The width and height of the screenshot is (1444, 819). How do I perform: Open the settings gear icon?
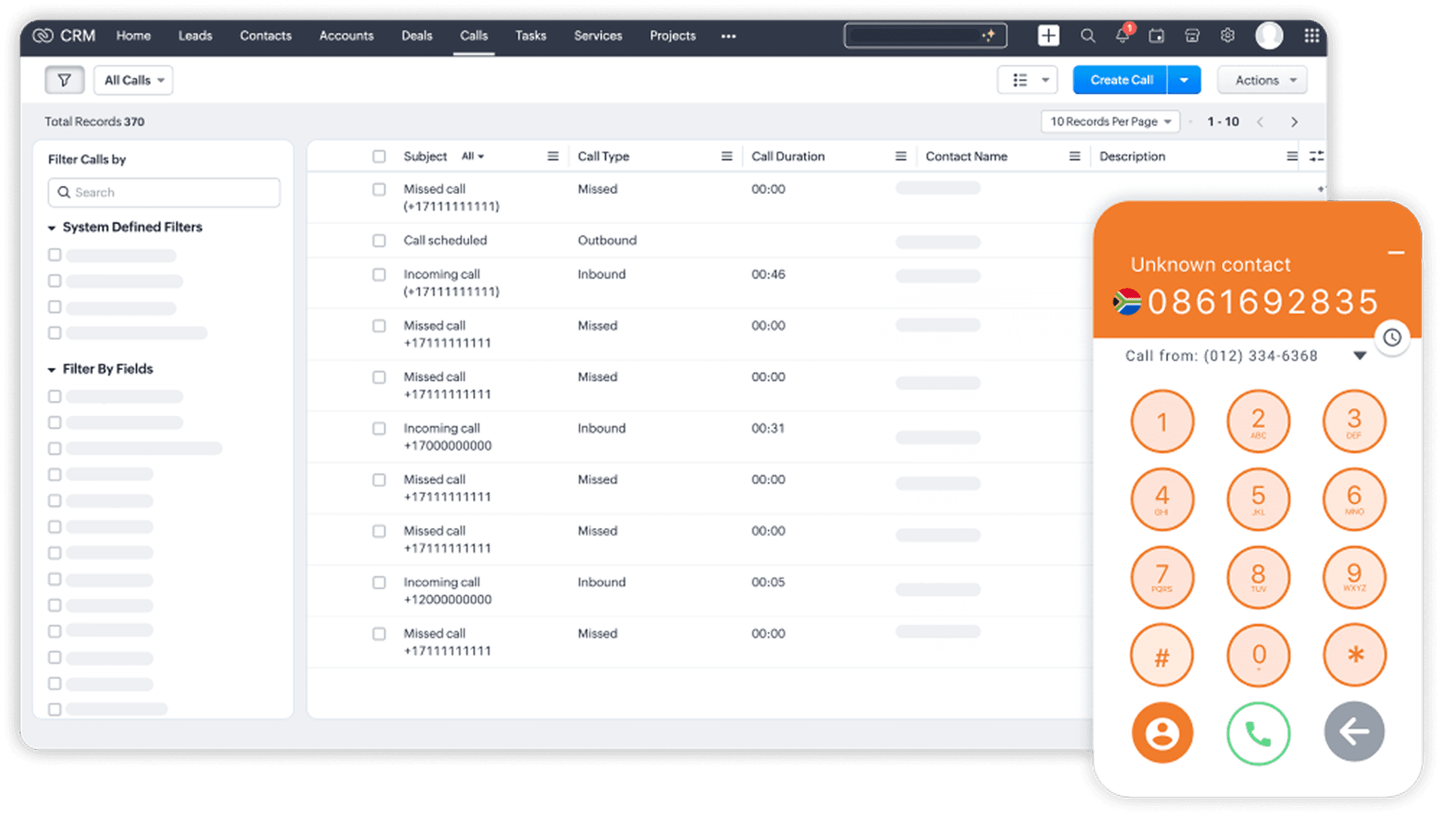pos(1227,35)
